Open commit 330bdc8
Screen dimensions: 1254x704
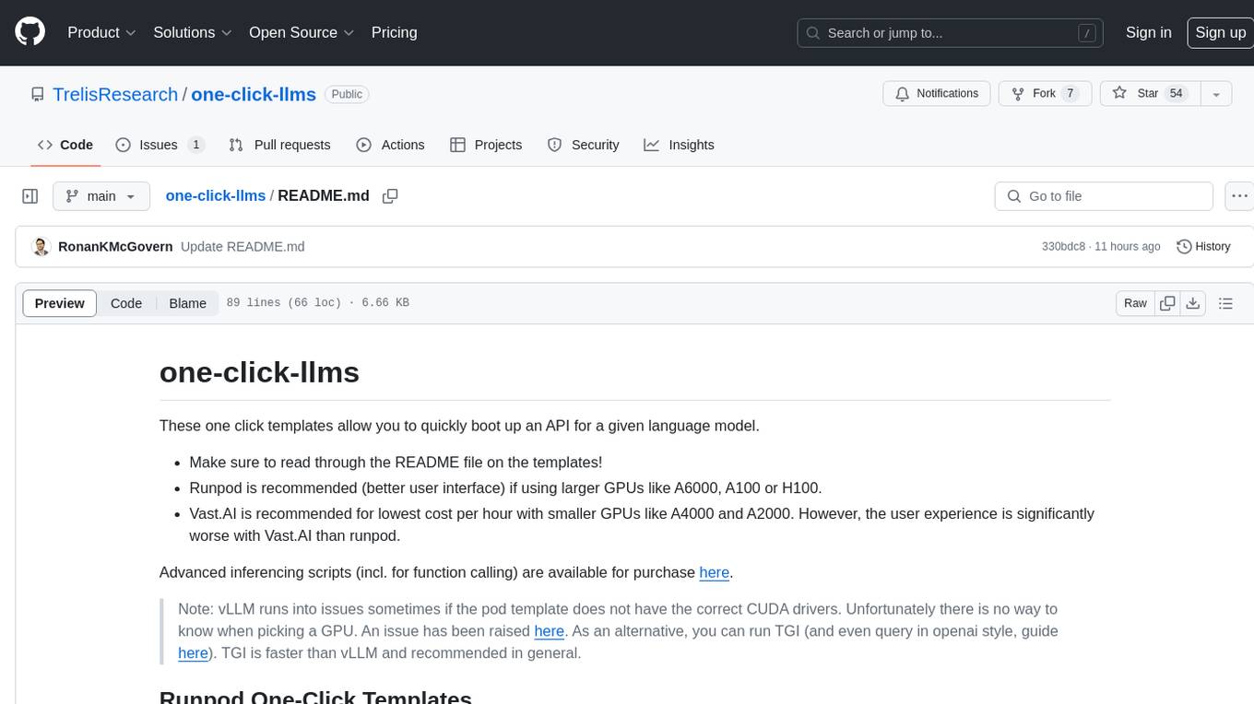tap(1064, 247)
